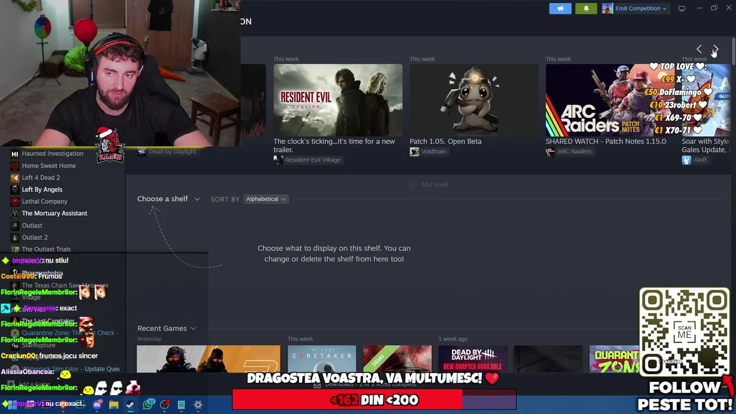Click Resident Evil Village game link
This screenshot has width=736, height=414.
(313, 160)
